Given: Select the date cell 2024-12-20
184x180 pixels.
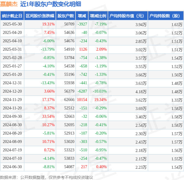Looking at the screenshot, I should (12, 91).
